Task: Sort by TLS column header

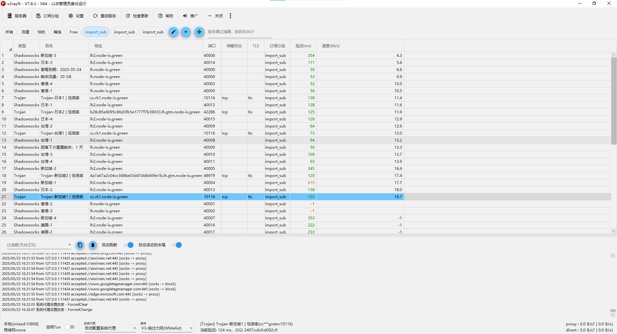Action: pos(256,46)
